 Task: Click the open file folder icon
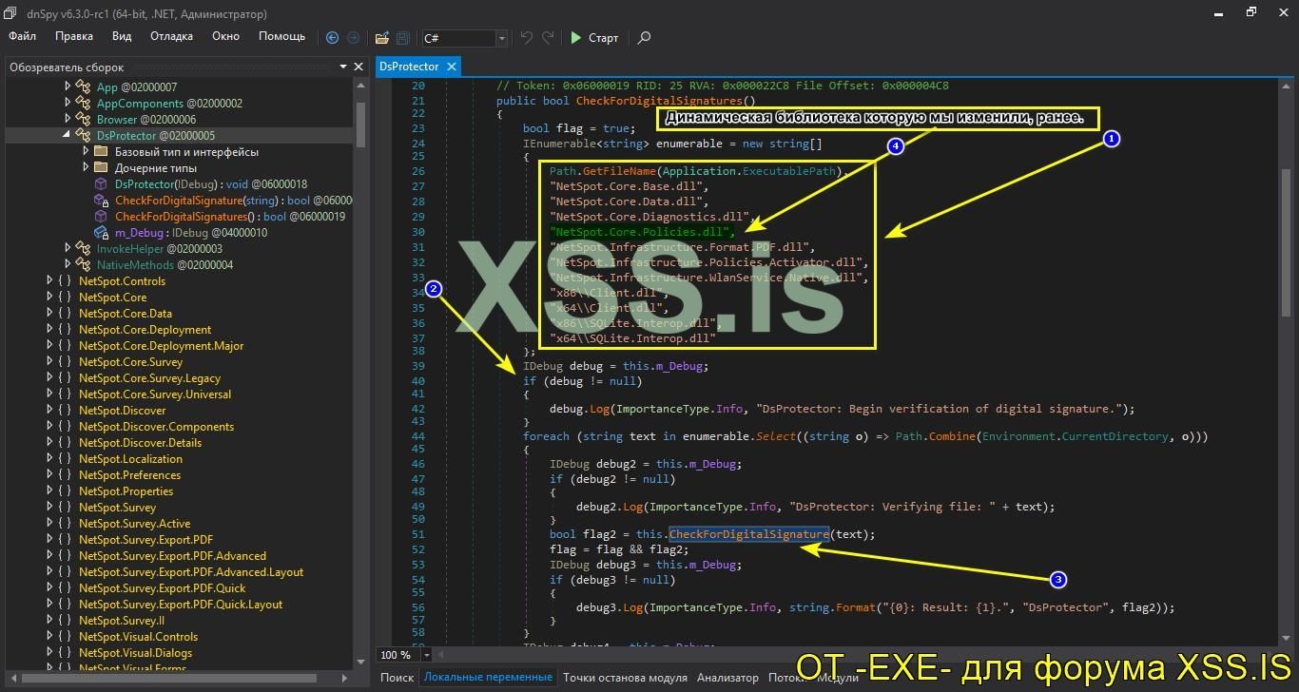(x=382, y=38)
